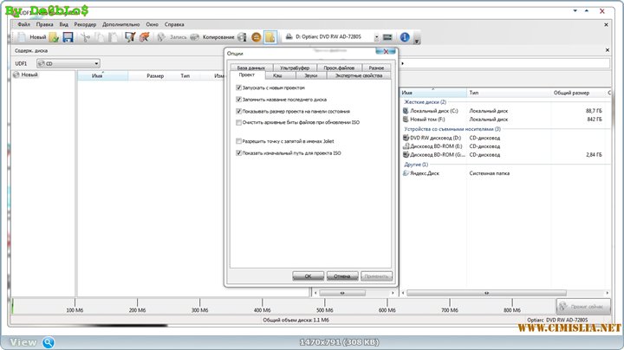Click the OK button in Опции dialog
This screenshot has width=624, height=350.
click(x=307, y=275)
